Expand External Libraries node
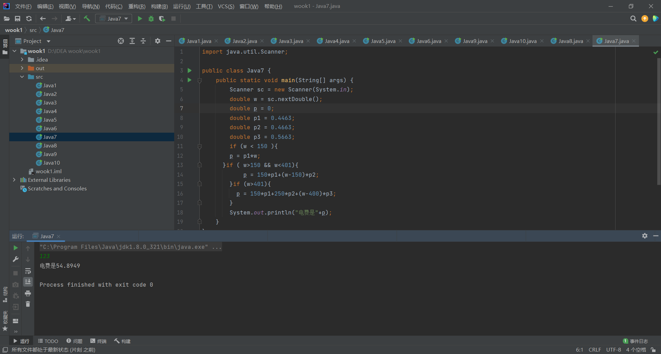 pos(14,180)
